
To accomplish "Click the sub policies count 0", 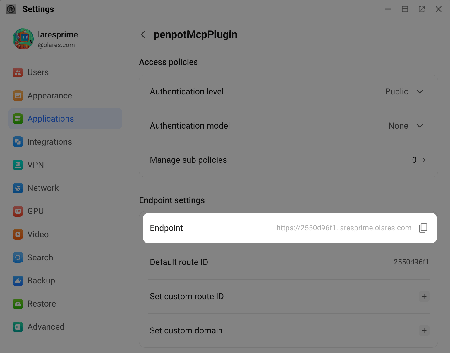I will click(x=414, y=160).
